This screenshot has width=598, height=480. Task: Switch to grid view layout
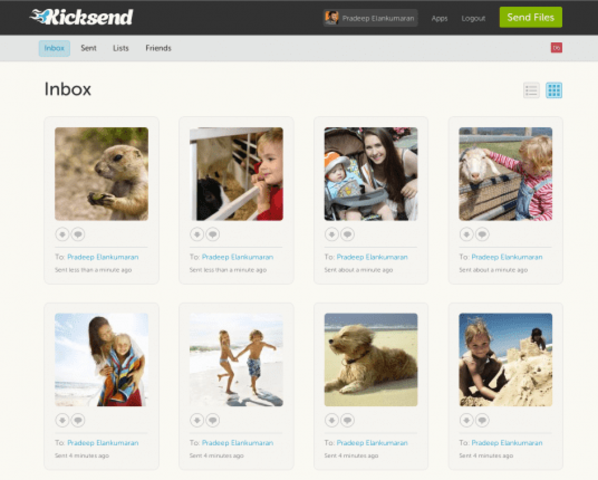pos(554,90)
